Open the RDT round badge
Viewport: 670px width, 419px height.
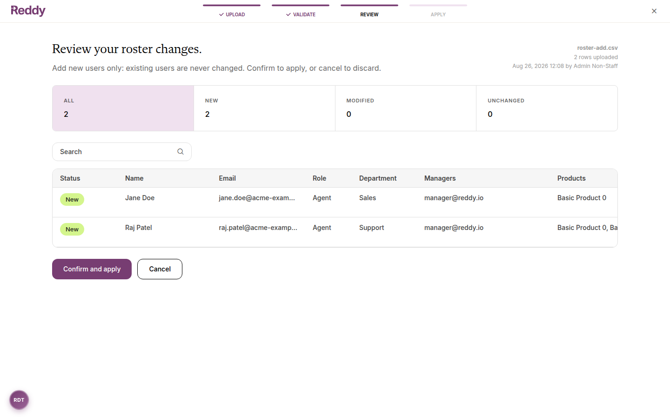pos(19,400)
